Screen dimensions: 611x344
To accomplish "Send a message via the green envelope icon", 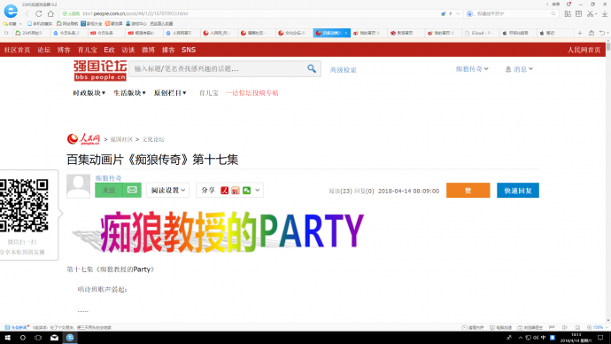I will click(132, 190).
